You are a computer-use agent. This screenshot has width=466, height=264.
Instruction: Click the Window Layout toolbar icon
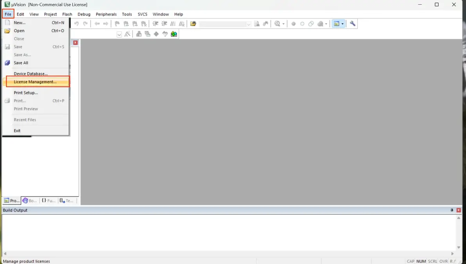(337, 24)
